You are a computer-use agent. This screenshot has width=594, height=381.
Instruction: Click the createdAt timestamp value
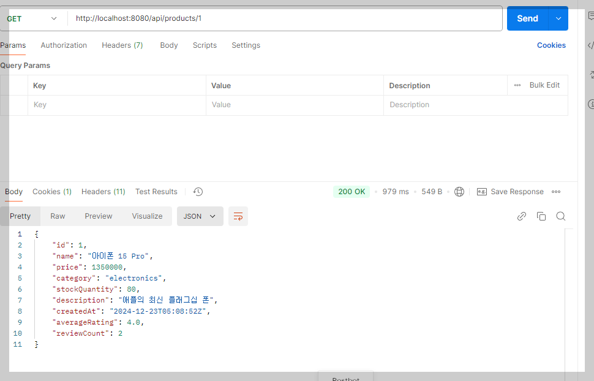[158, 311]
